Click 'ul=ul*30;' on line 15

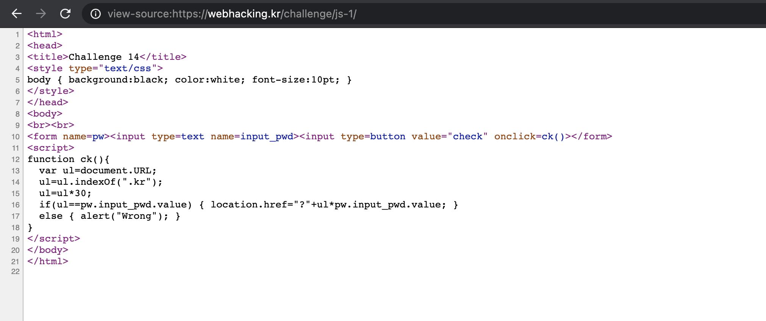point(65,193)
